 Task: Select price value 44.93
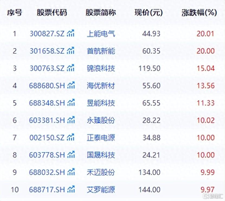click(x=151, y=34)
